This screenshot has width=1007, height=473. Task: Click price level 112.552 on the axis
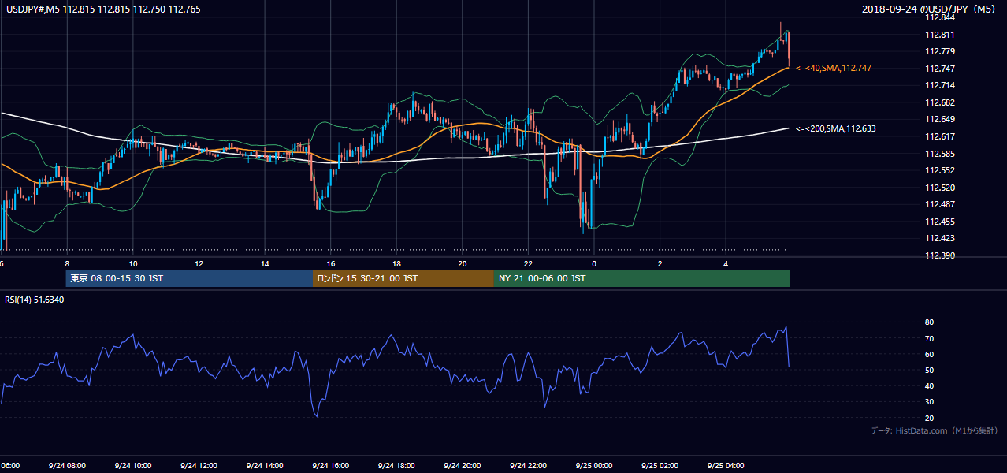click(x=941, y=170)
